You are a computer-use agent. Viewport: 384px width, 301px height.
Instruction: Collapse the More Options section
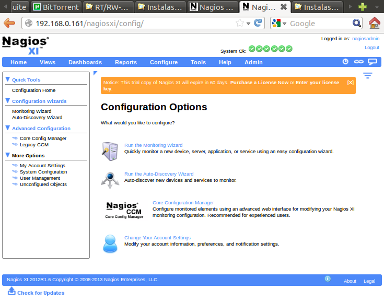(x=8, y=155)
